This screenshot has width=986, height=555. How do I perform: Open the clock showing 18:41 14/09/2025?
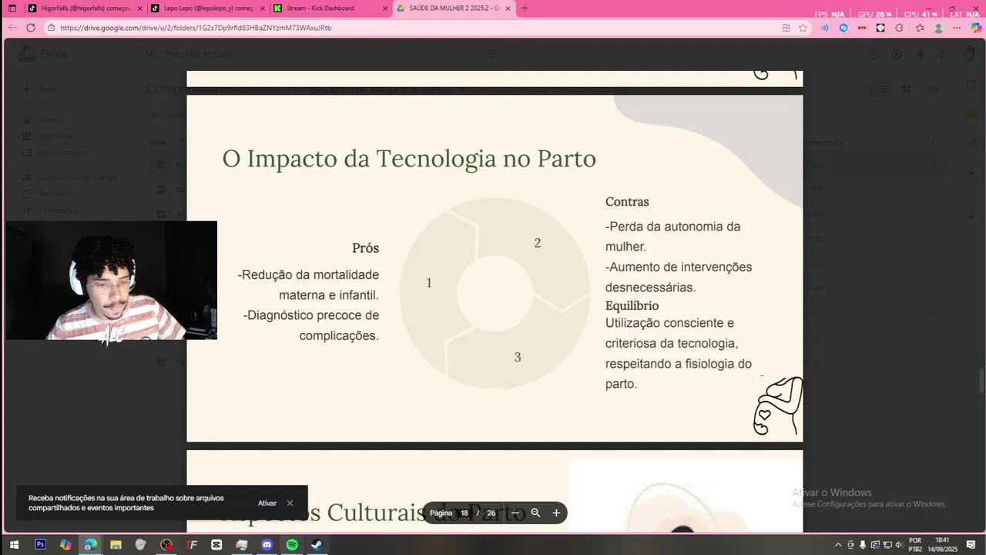[941, 545]
